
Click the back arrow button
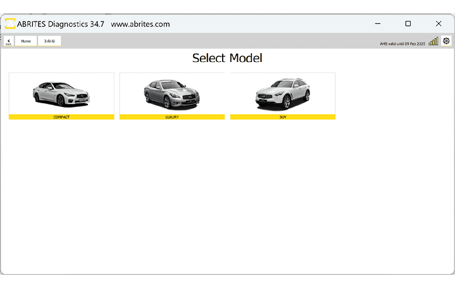(8, 41)
